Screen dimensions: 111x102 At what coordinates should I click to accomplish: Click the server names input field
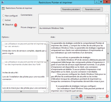(x=20, y=57)
